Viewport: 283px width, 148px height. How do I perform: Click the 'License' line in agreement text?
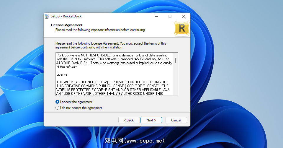[x=62, y=74]
